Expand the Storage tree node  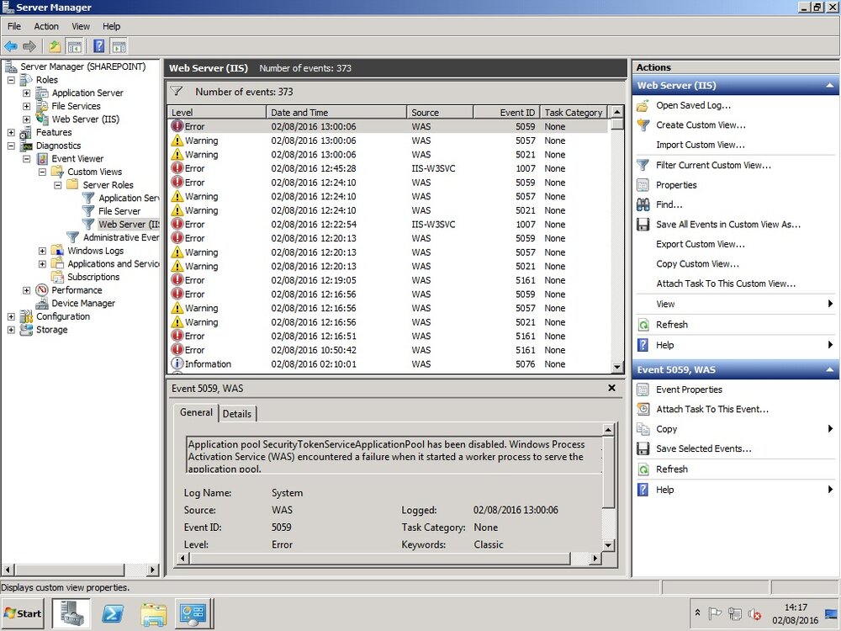pyautogui.click(x=11, y=330)
